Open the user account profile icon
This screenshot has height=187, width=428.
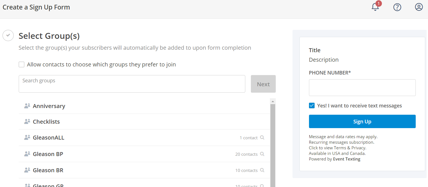pos(419,7)
